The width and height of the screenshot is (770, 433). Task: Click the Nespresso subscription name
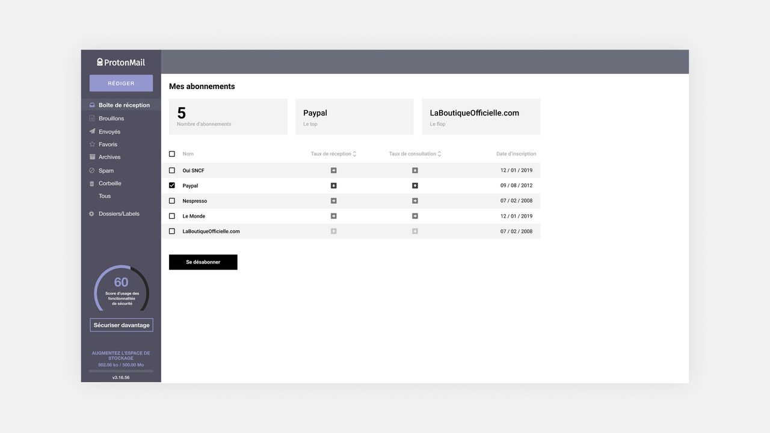tap(195, 201)
